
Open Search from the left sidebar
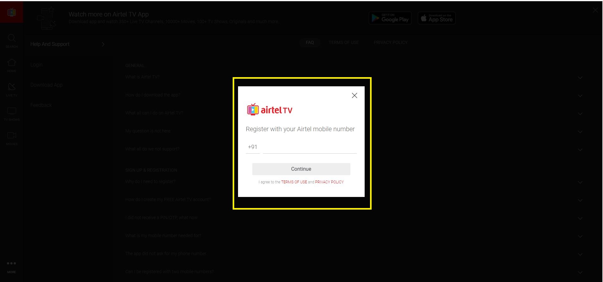click(12, 41)
